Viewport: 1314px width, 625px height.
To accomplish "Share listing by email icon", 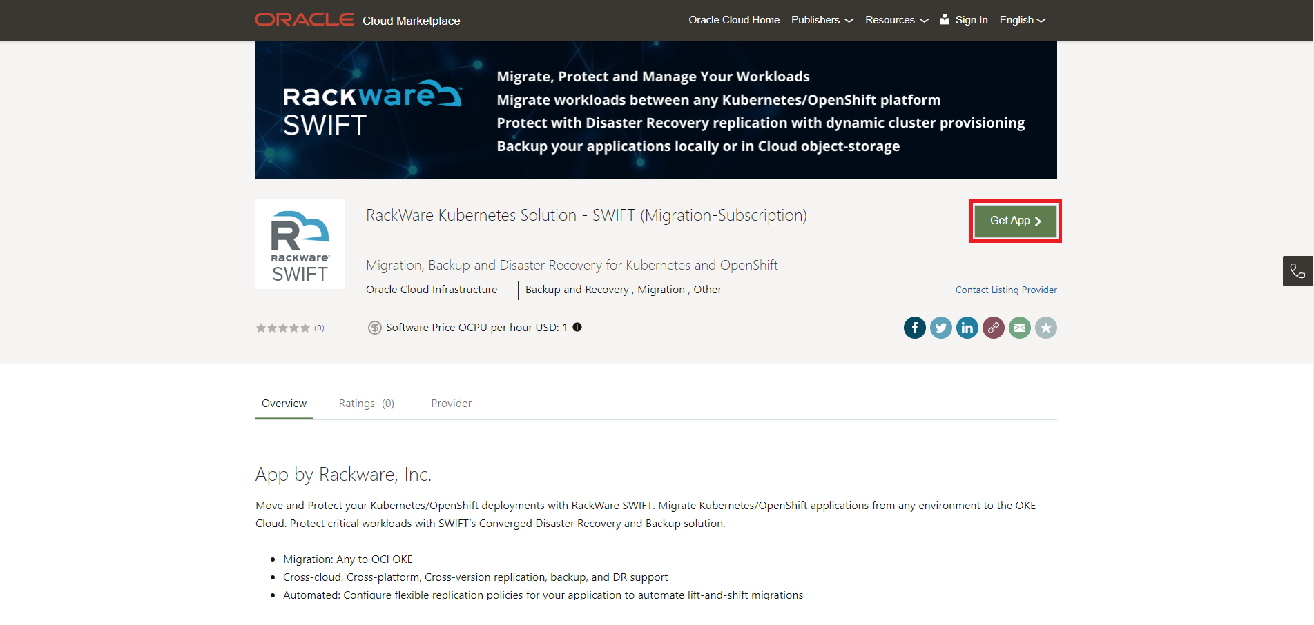I will (x=1020, y=328).
